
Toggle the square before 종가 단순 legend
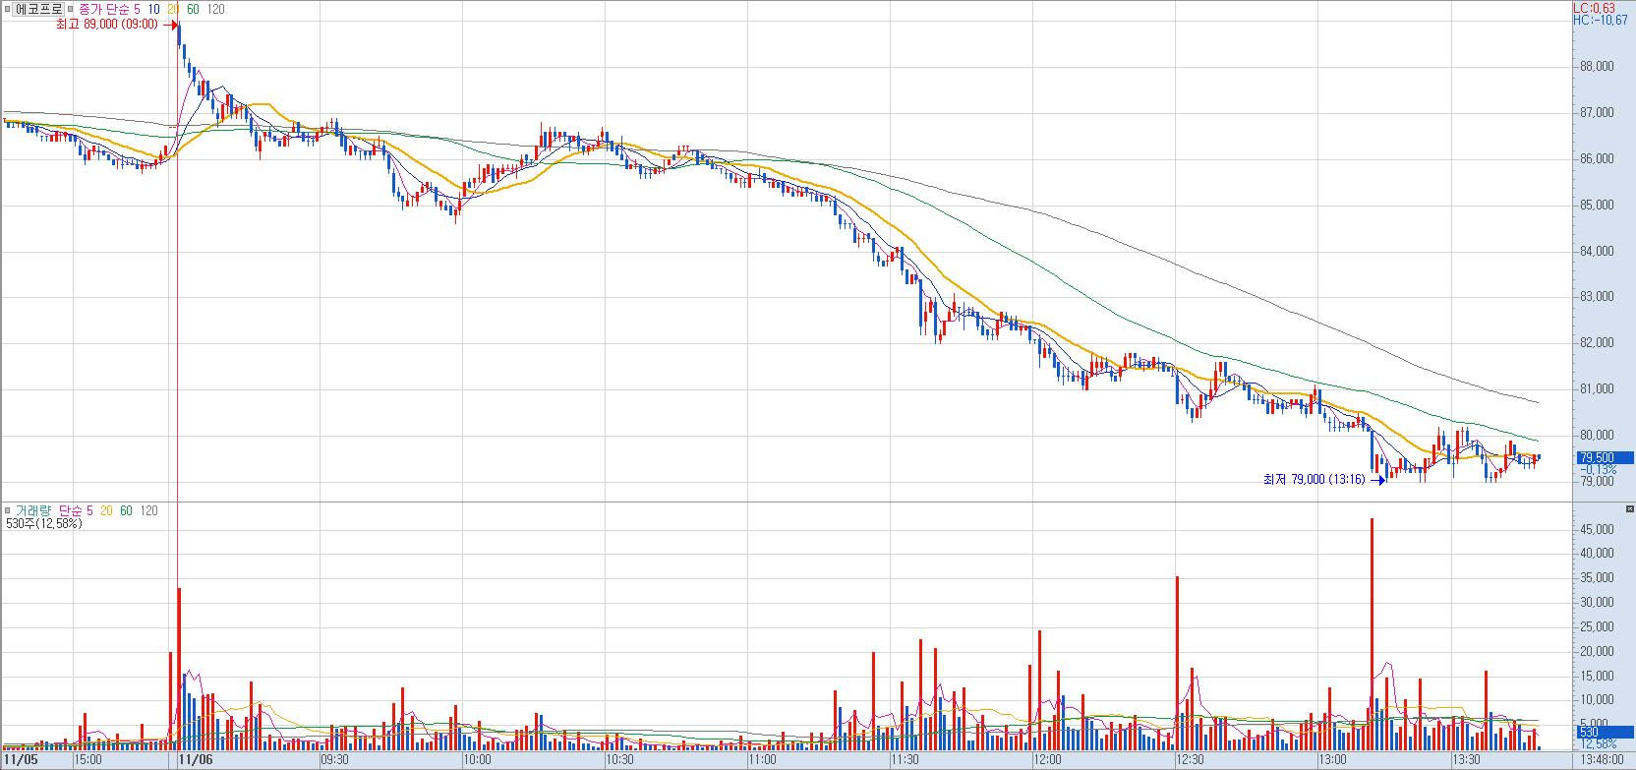[71, 9]
